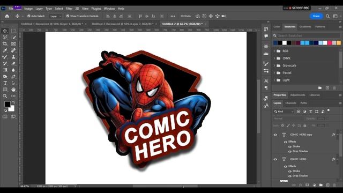Create new swatch button in Swatches panel
This screenshot has height=193, width=343.
[x=327, y=88]
